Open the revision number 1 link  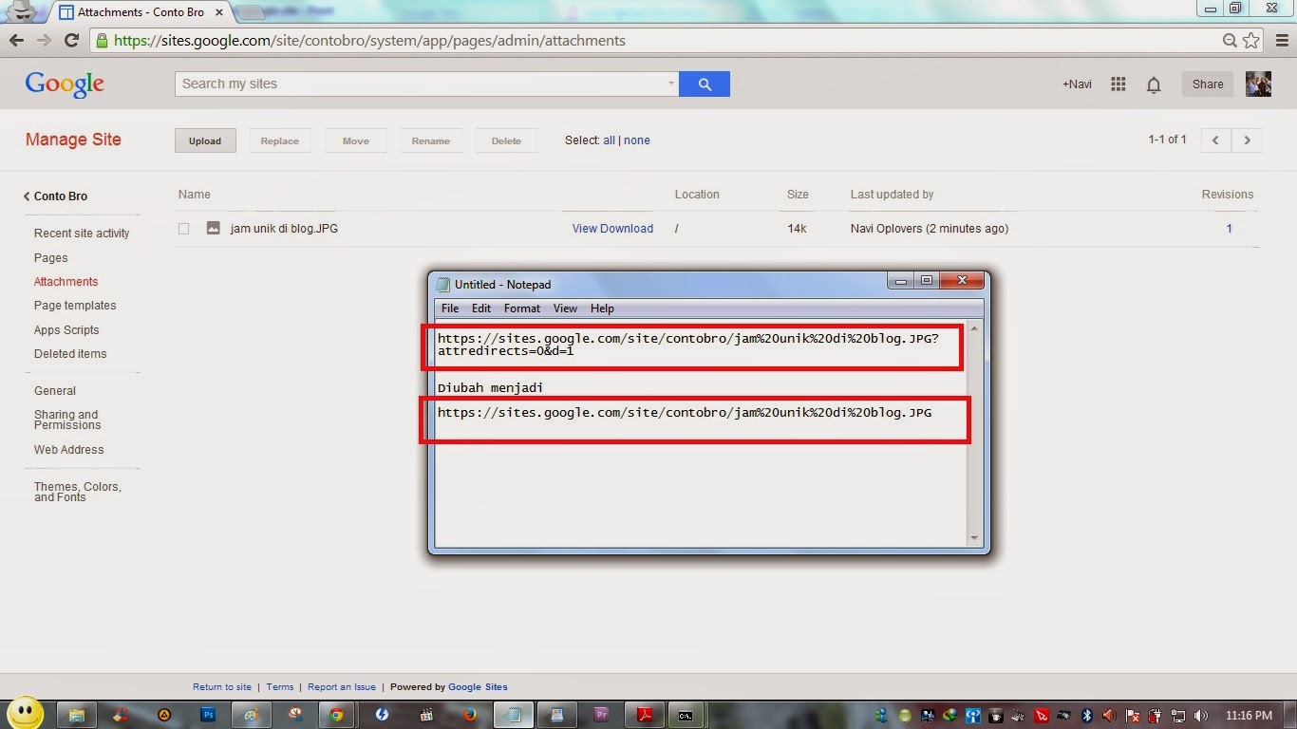pyautogui.click(x=1229, y=229)
